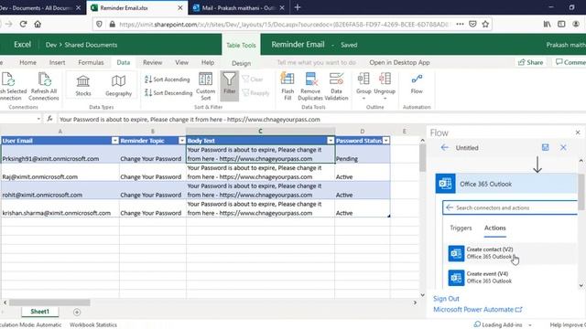Click Open in Desktop App
586x329 pixels.
tap(399, 62)
